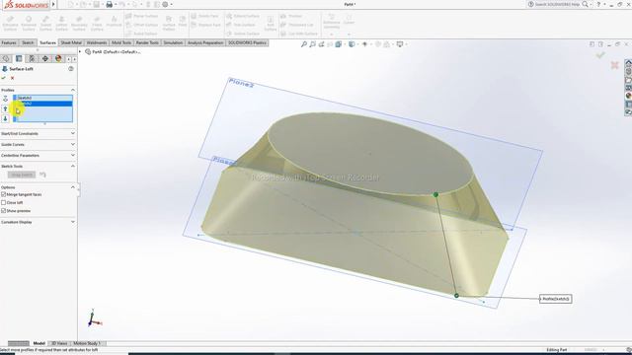Open the DisplayManager tab
Image resolution: width=632 pixels, height=355 pixels.
click(58, 59)
